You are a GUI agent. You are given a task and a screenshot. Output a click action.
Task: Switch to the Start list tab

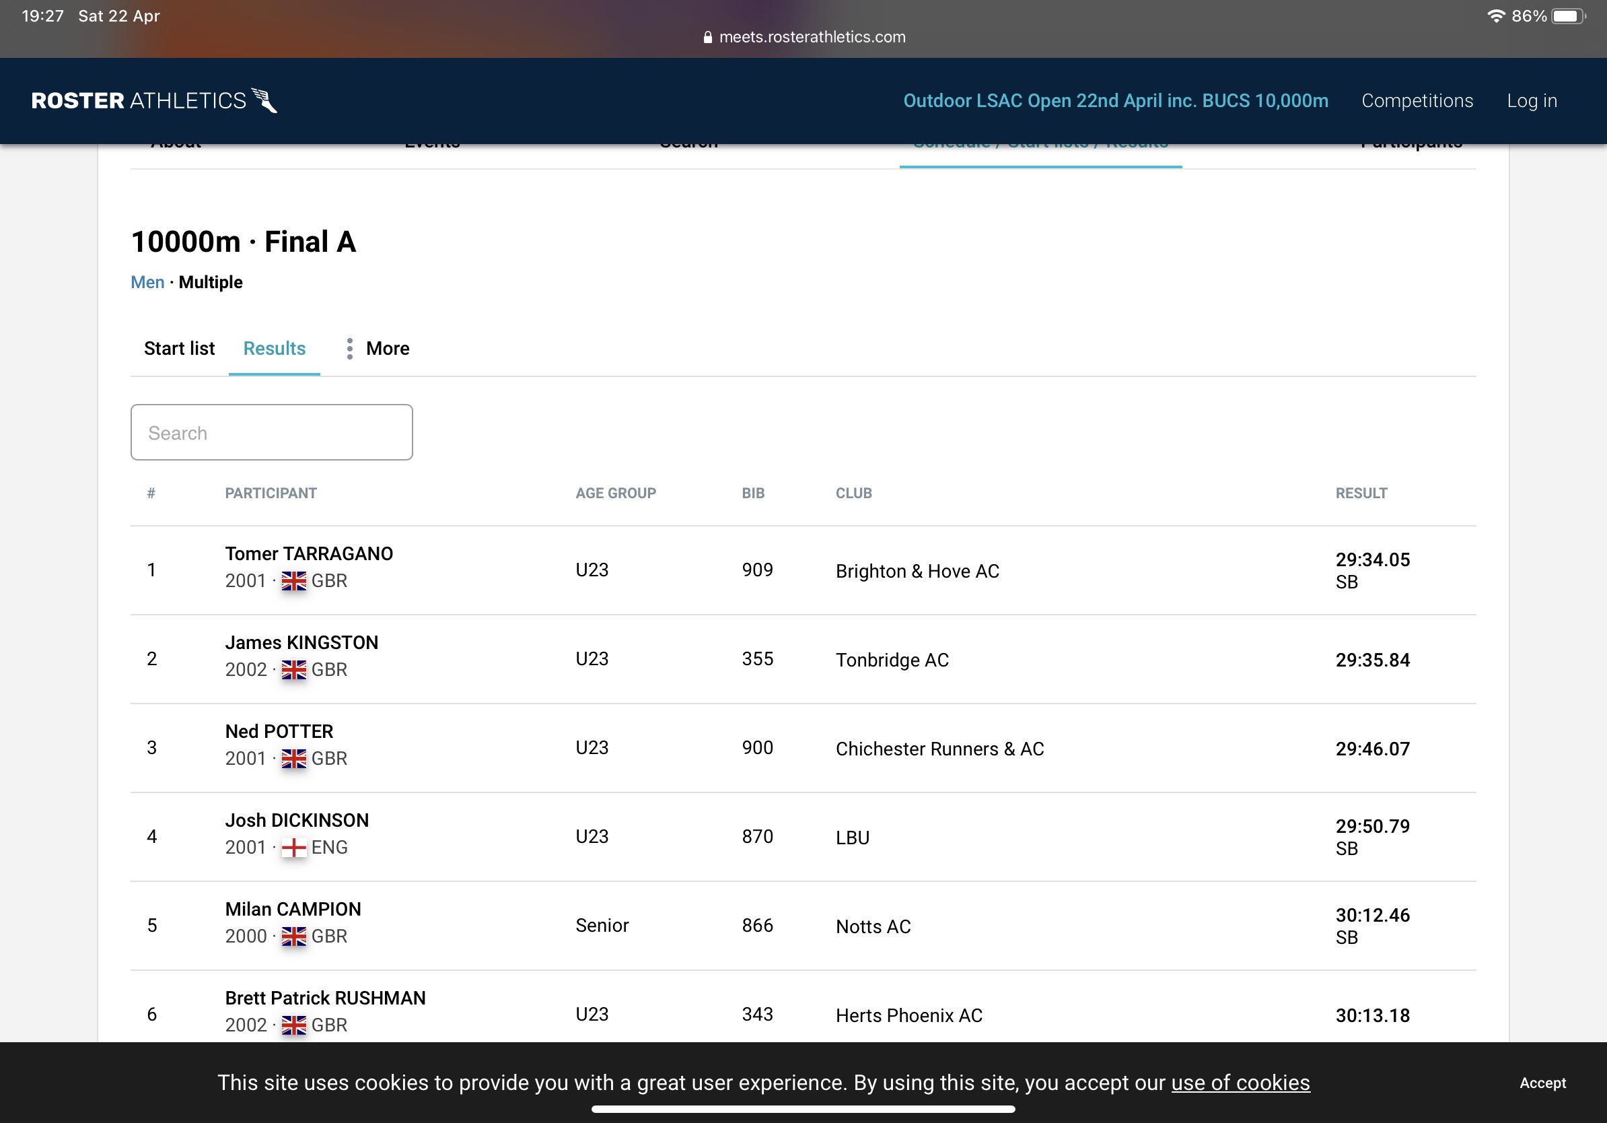pyautogui.click(x=179, y=349)
